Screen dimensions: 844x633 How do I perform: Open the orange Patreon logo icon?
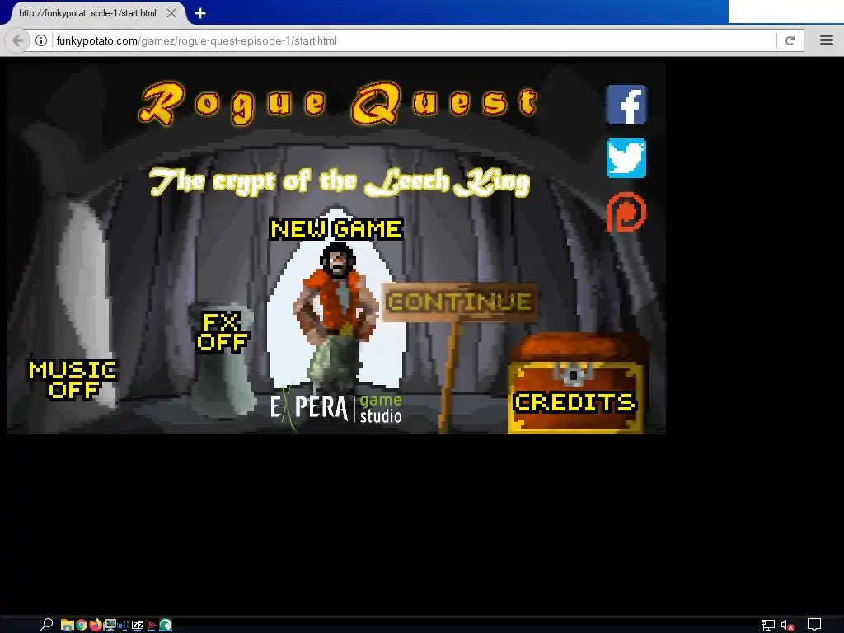(626, 212)
